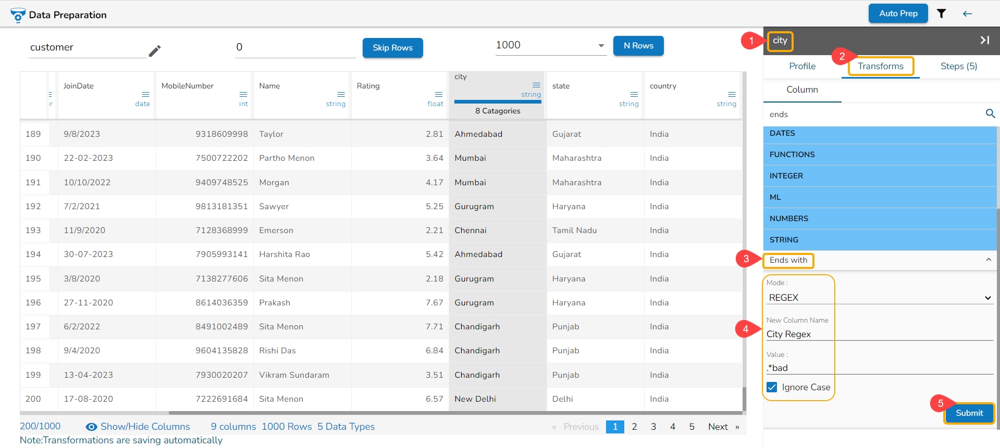Viewport: 1000px width, 448px height.
Task: Click the back arrow icon
Action: (967, 14)
